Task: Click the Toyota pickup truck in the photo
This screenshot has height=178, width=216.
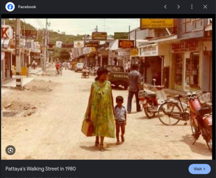Action: click(118, 77)
